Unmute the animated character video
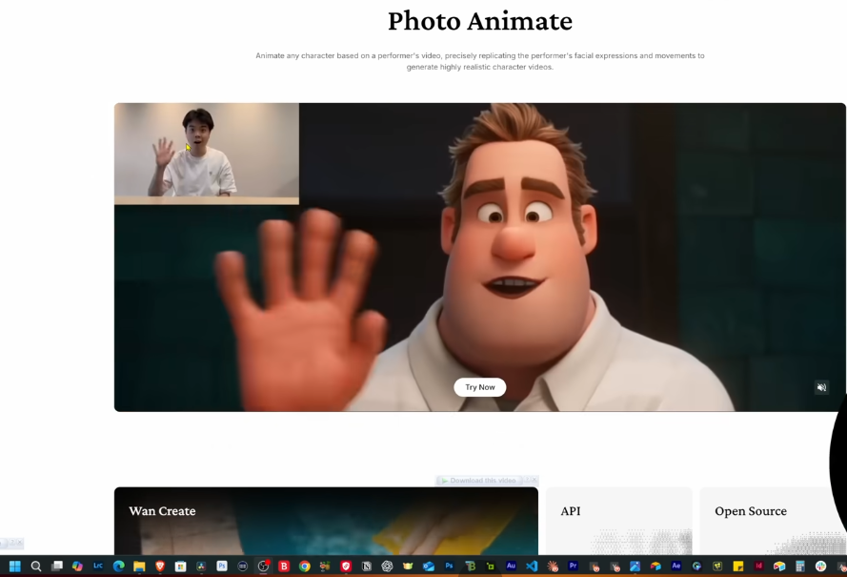The height and width of the screenshot is (577, 847). point(821,387)
